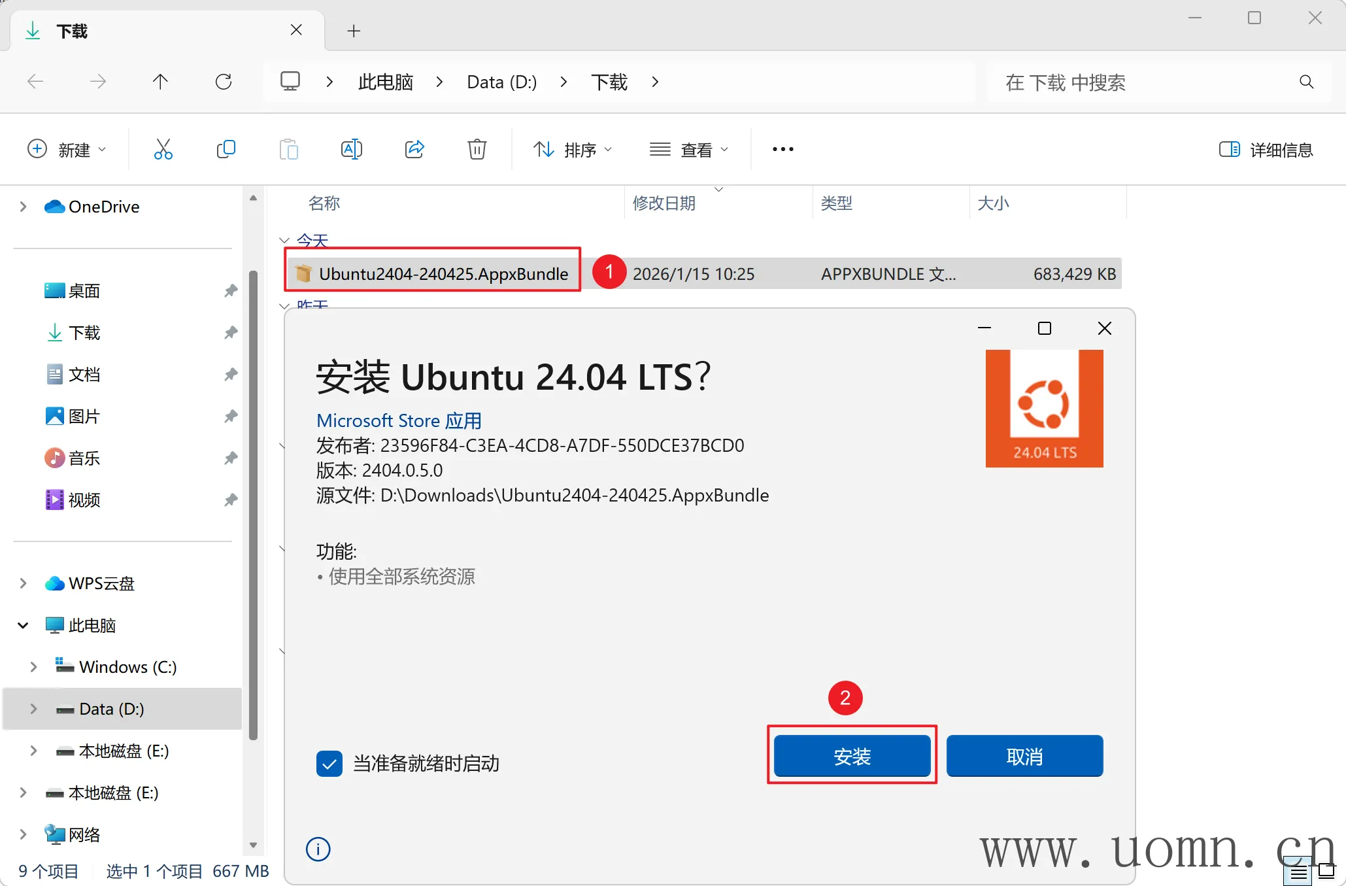The height and width of the screenshot is (886, 1346).
Task: Open the three-dot more options menu
Action: 782,149
